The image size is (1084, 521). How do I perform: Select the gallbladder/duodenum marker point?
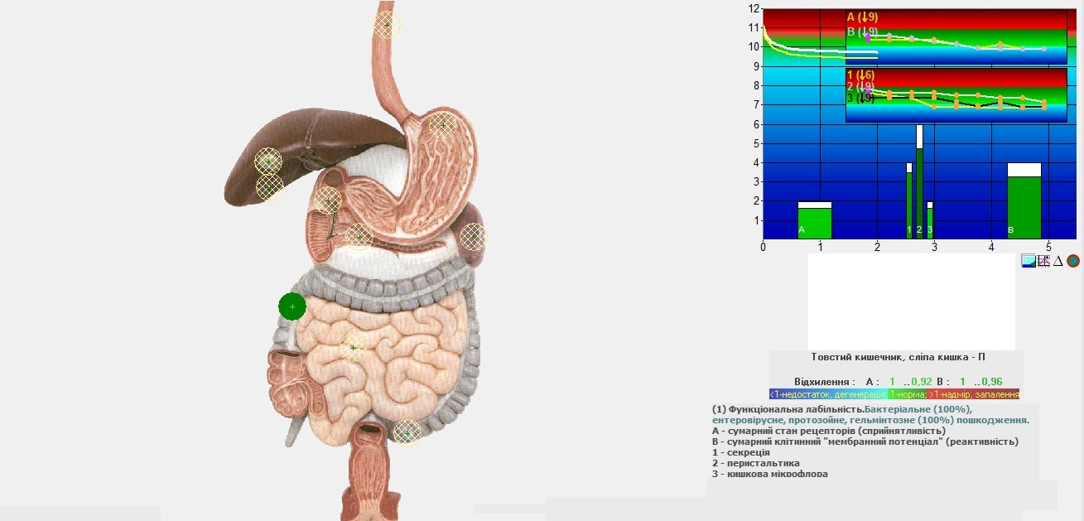[328, 200]
